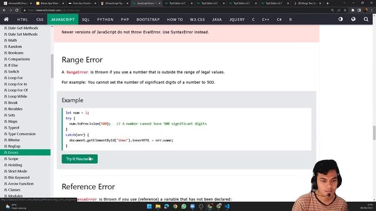Open new browser tab plus
Image resolution: width=376 pixels, height=211 pixels.
(328, 4)
